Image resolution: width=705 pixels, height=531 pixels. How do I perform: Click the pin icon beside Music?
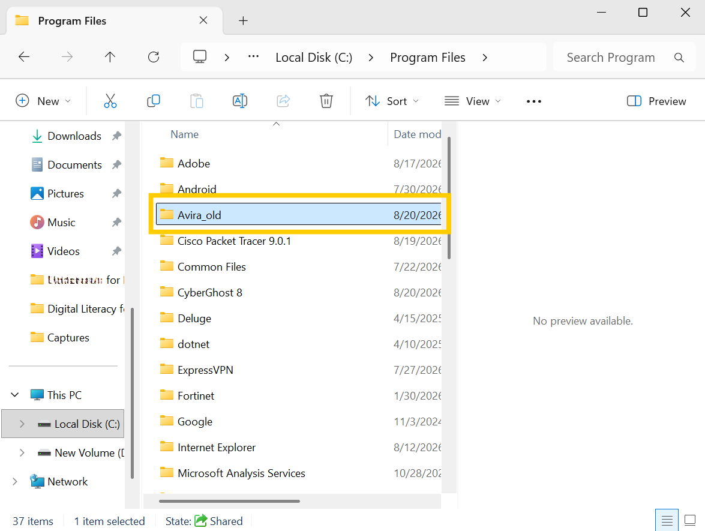(116, 222)
